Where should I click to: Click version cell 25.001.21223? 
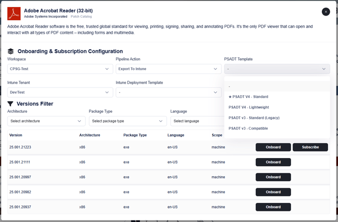[20, 147]
